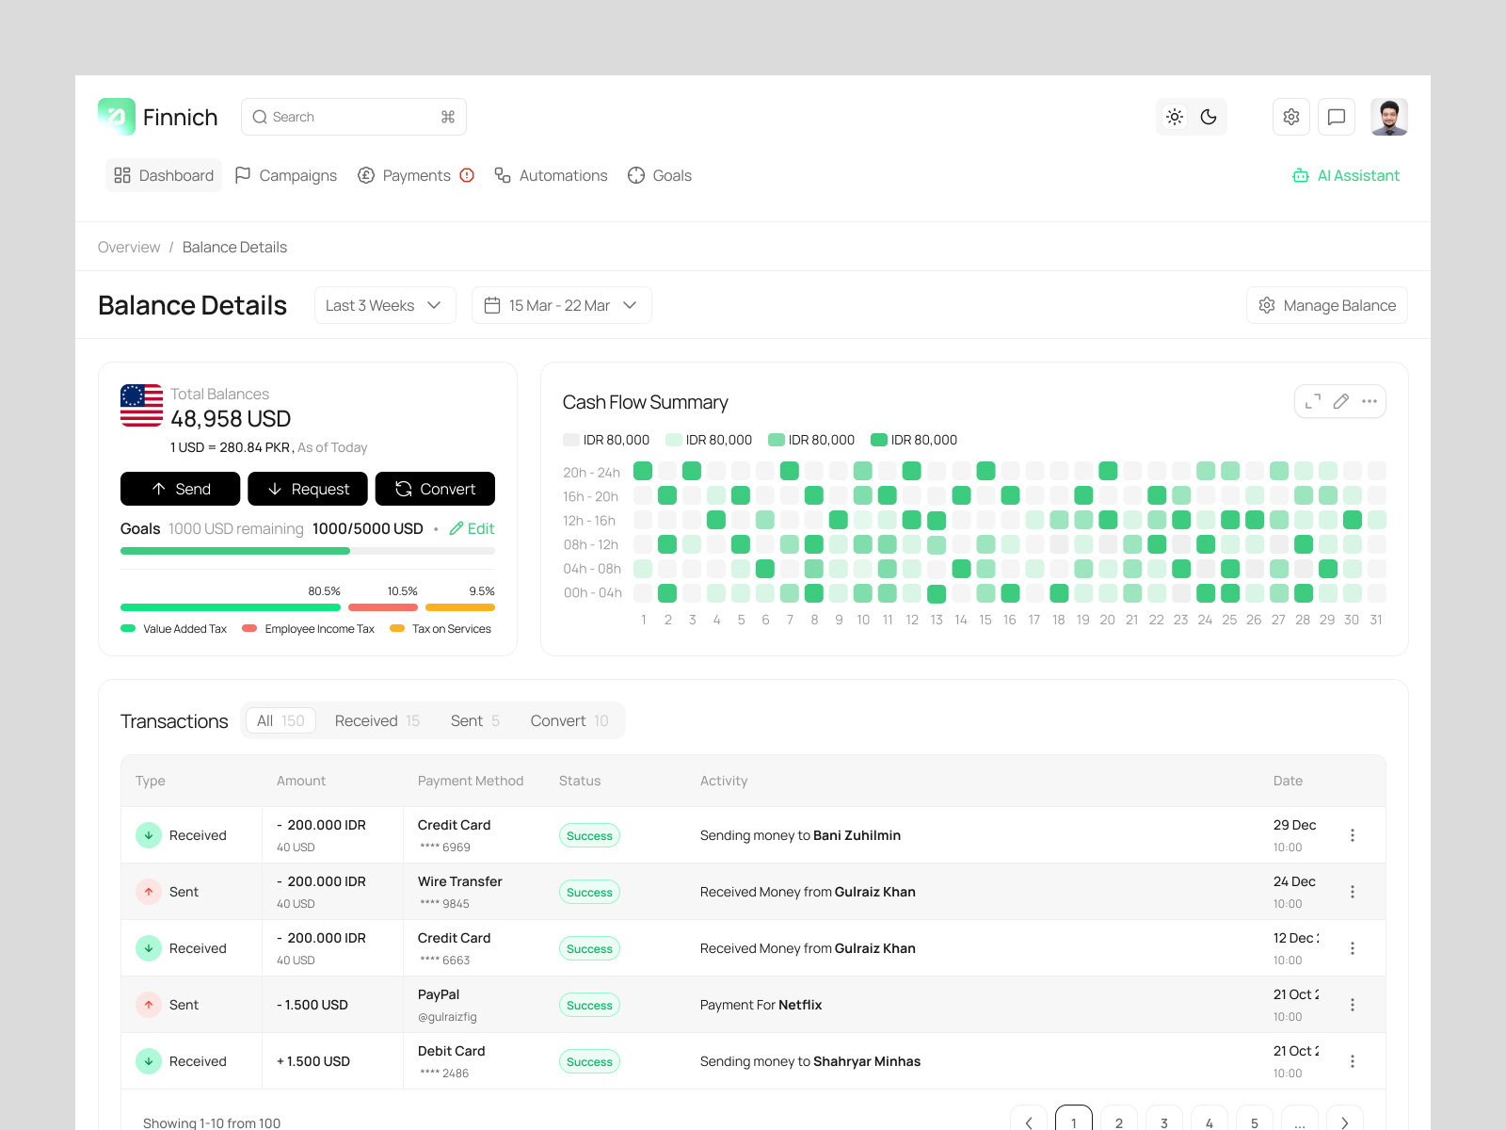Viewport: 1506px width, 1130px height.
Task: Click the AI Assistant sparkle icon
Action: point(1301,175)
